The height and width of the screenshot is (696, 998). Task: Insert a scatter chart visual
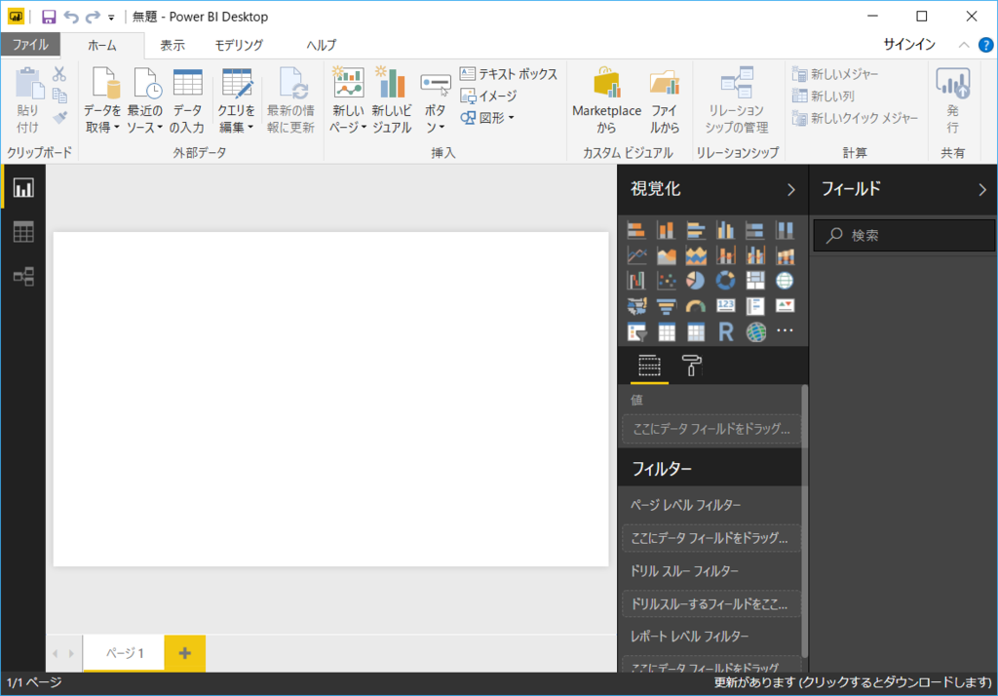[x=666, y=280]
